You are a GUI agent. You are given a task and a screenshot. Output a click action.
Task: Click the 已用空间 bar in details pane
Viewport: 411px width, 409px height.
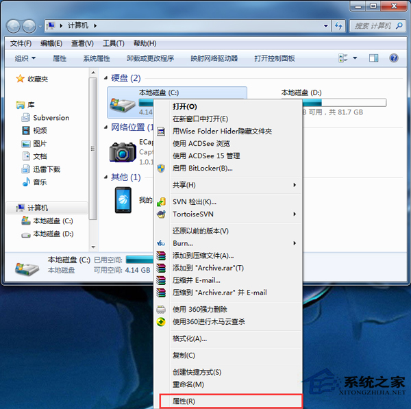click(140, 260)
